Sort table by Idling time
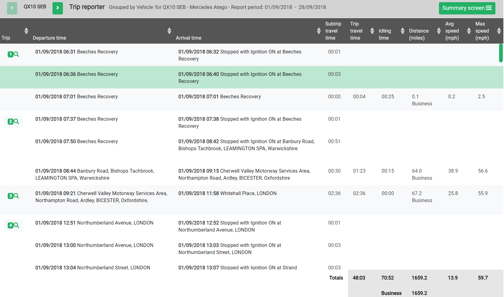 [402, 31]
